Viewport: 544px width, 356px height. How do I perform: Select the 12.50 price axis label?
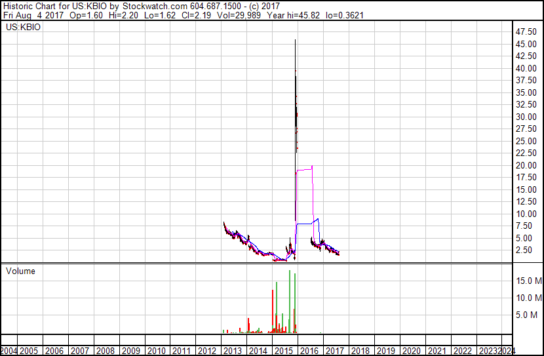click(526, 201)
